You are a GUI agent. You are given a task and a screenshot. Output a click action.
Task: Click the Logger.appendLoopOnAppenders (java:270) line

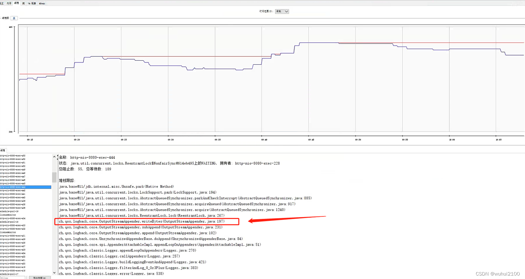tap(127, 251)
